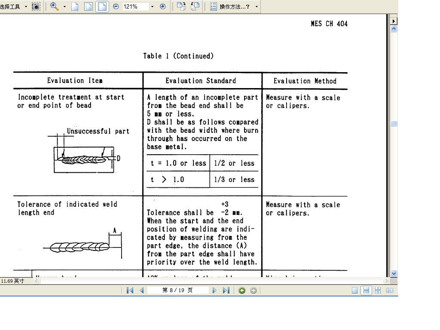Rotate page counterclockwise
The width and height of the screenshot is (440, 330).
(x=195, y=6)
